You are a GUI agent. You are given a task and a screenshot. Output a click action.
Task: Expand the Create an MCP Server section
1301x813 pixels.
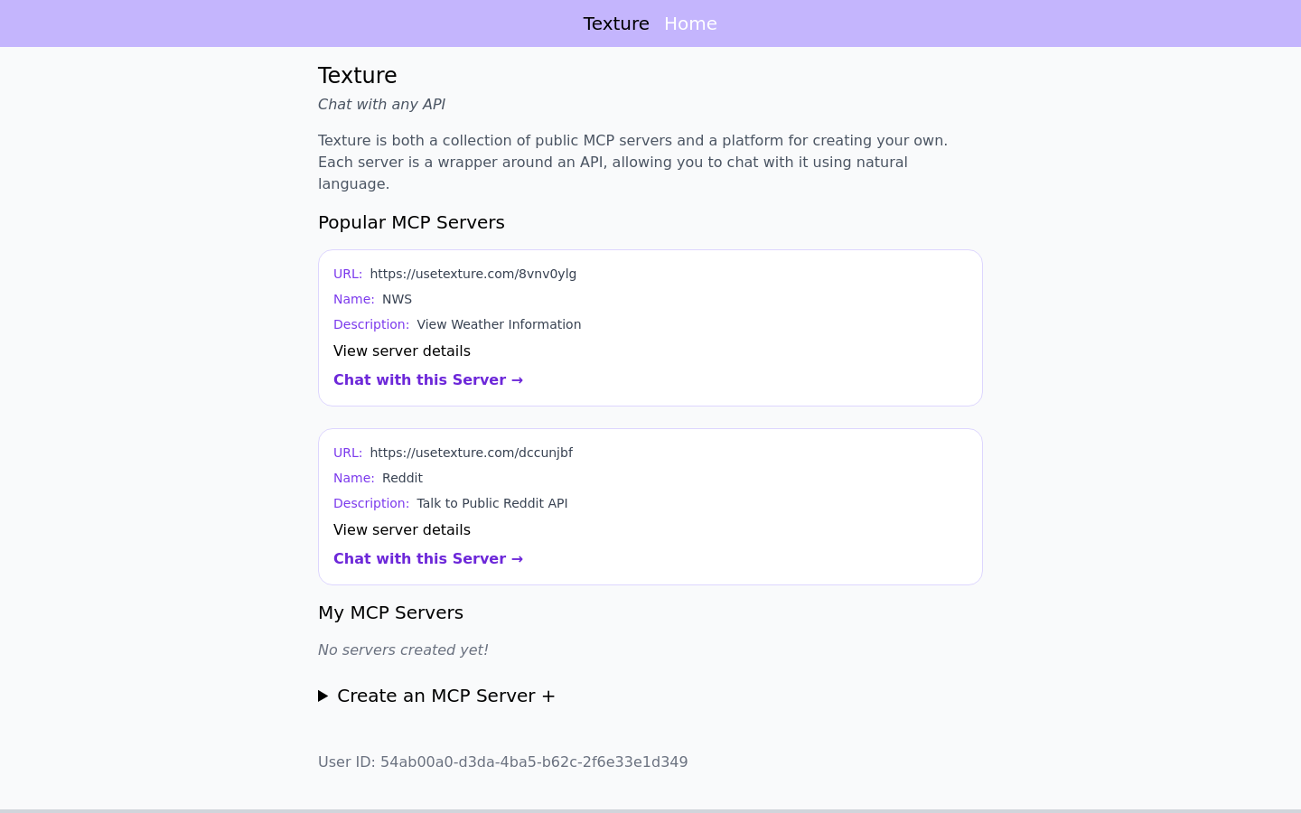point(436,696)
